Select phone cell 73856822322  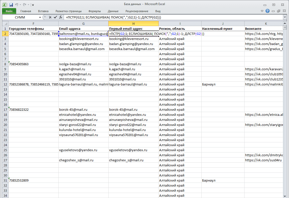(33, 109)
